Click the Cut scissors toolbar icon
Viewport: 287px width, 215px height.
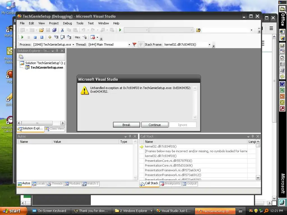(x=62, y=30)
